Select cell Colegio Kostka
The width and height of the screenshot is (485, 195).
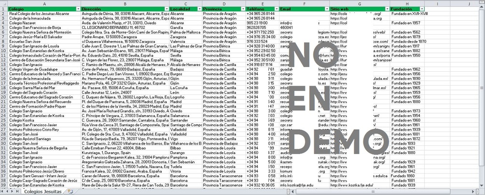tap(44, 120)
